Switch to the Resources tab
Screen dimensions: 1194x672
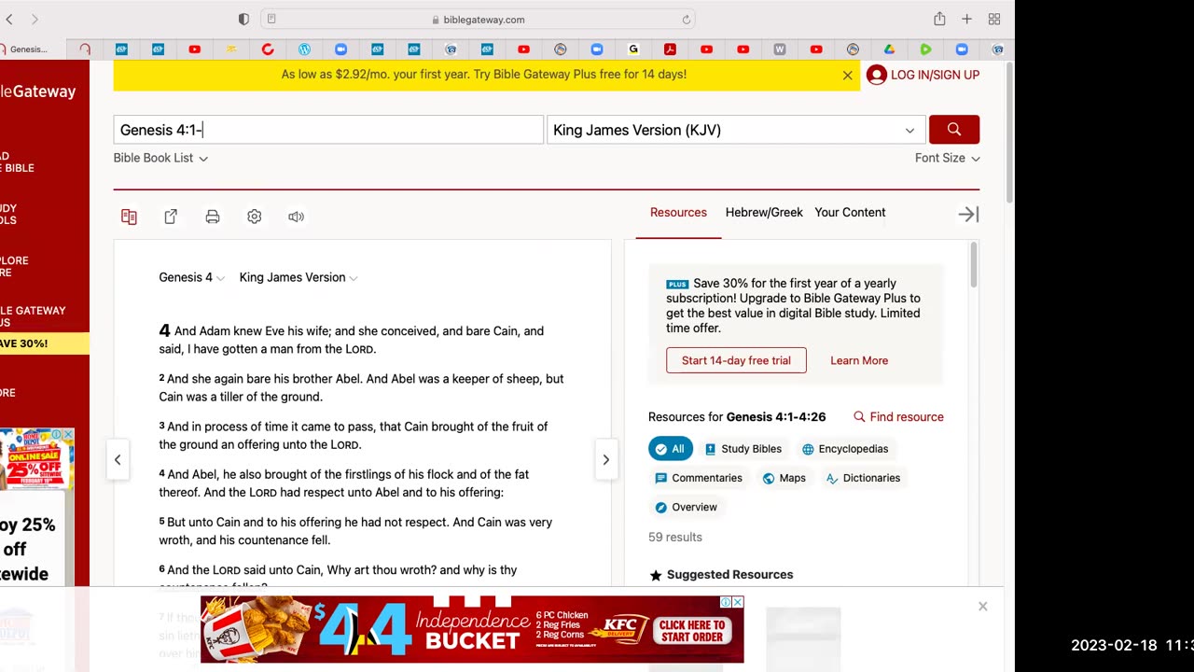point(678,213)
